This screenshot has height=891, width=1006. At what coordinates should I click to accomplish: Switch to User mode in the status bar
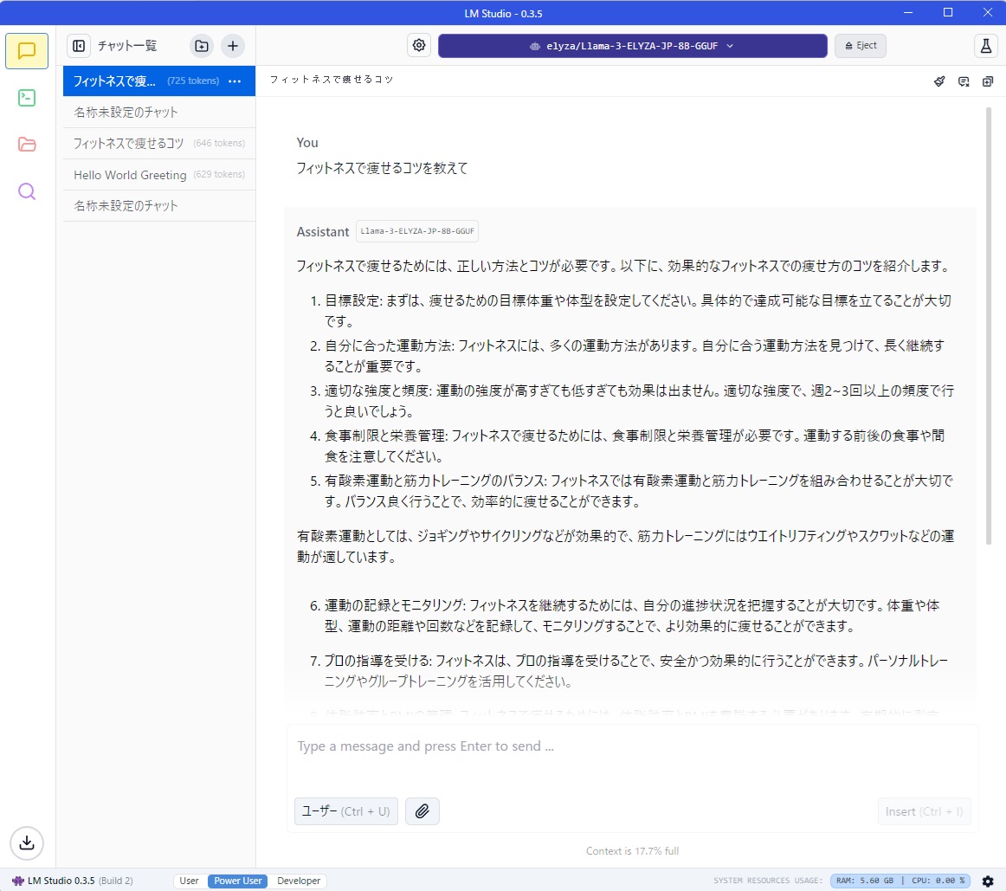[x=189, y=880]
